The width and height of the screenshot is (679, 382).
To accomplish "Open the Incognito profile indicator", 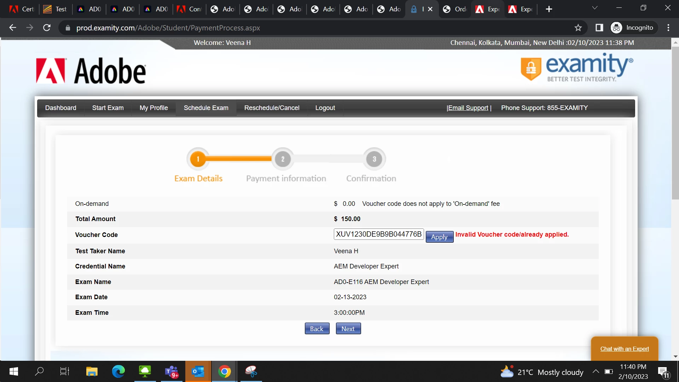I will point(633,28).
